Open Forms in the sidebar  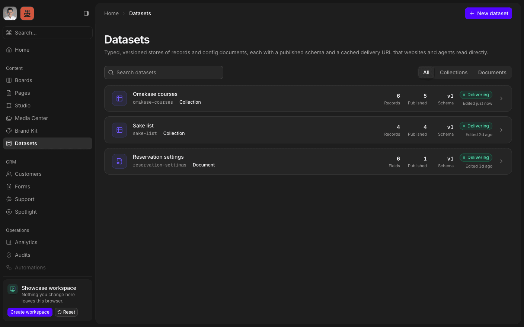(x=48, y=187)
